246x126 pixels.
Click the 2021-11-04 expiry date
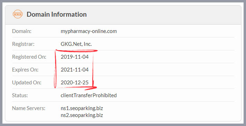(x=75, y=70)
